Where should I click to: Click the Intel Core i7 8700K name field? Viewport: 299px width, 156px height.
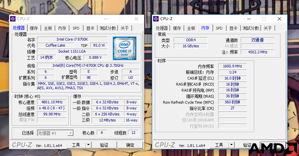(x=72, y=39)
